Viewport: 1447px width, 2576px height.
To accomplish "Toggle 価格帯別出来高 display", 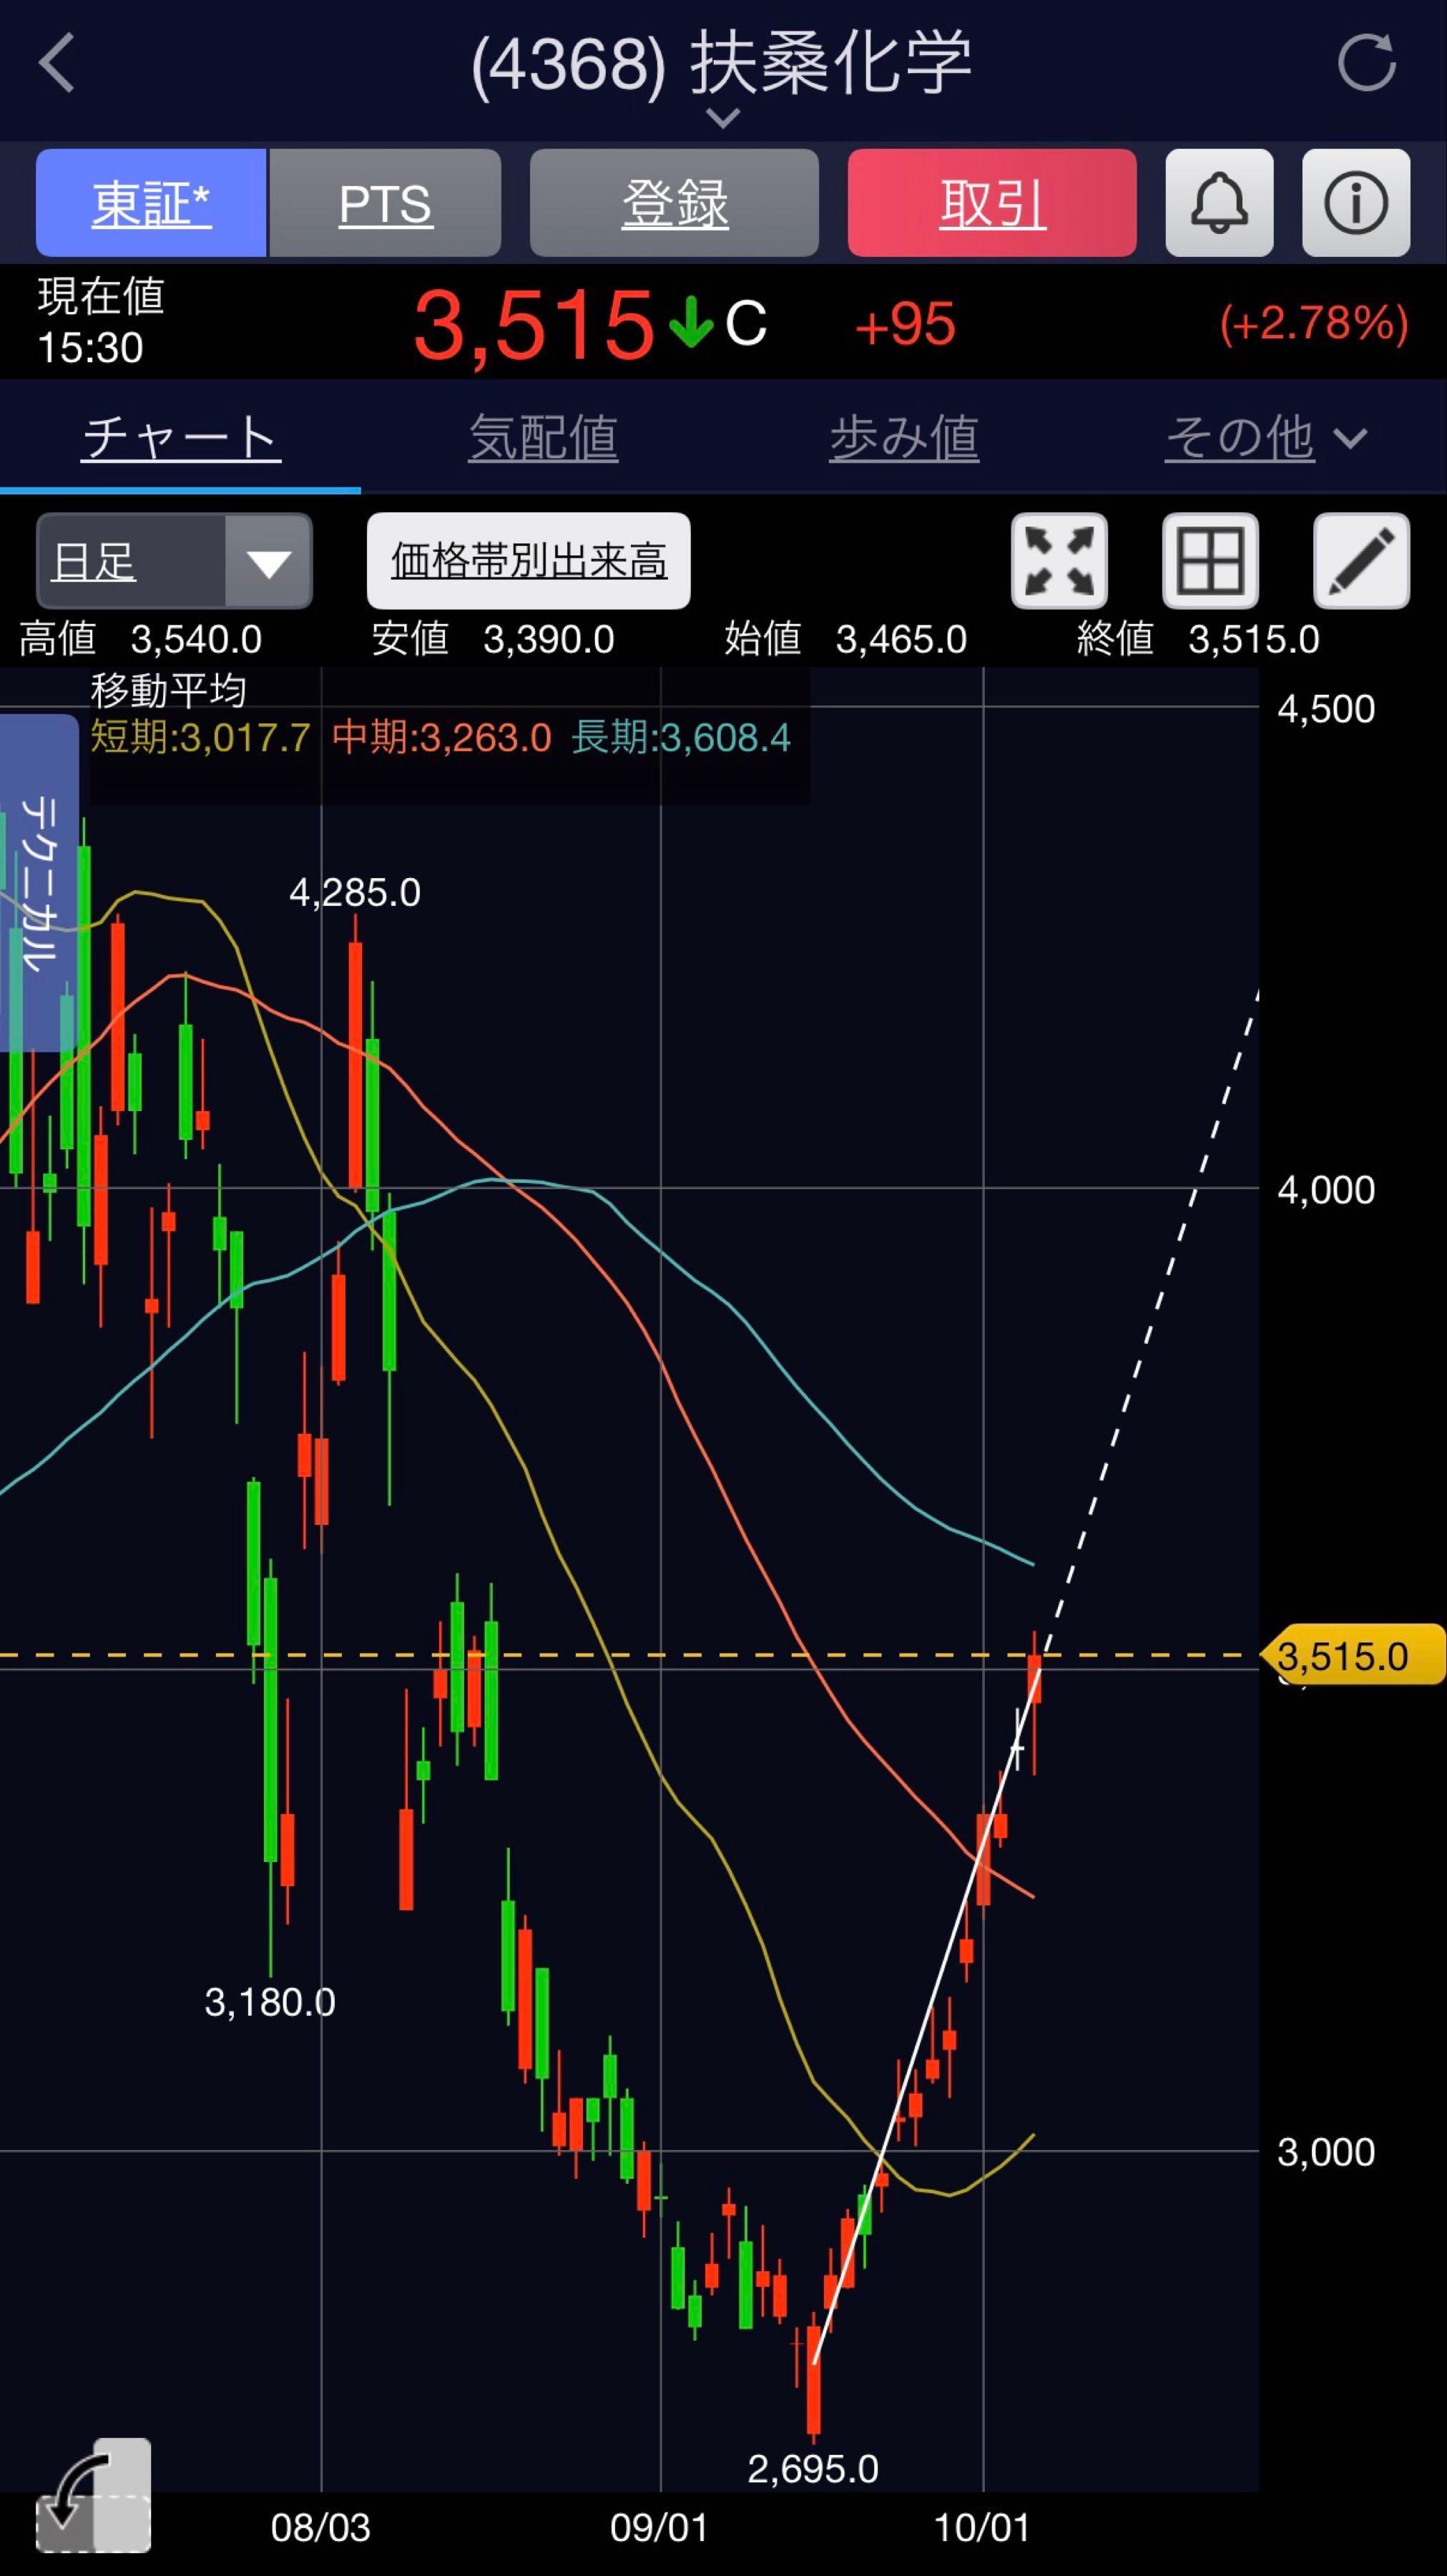I will pos(529,561).
